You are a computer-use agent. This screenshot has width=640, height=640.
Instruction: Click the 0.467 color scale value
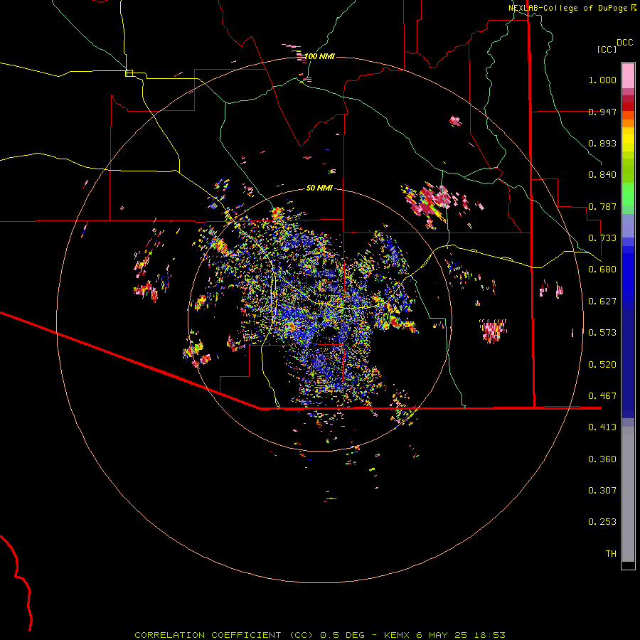[602, 396]
